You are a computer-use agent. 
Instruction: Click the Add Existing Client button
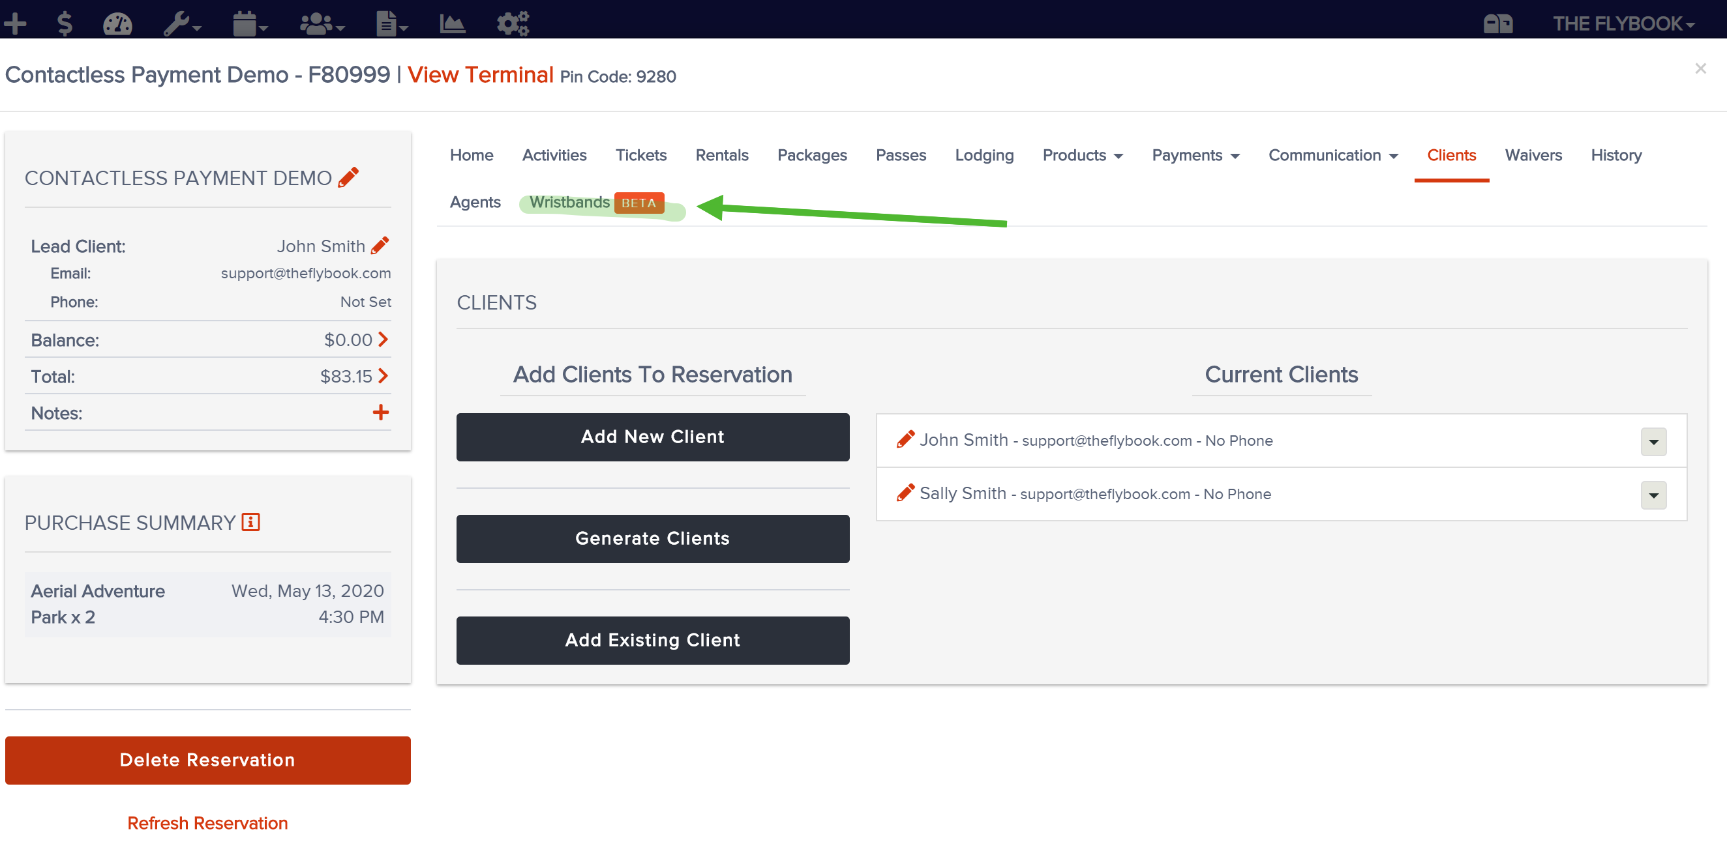click(x=652, y=641)
